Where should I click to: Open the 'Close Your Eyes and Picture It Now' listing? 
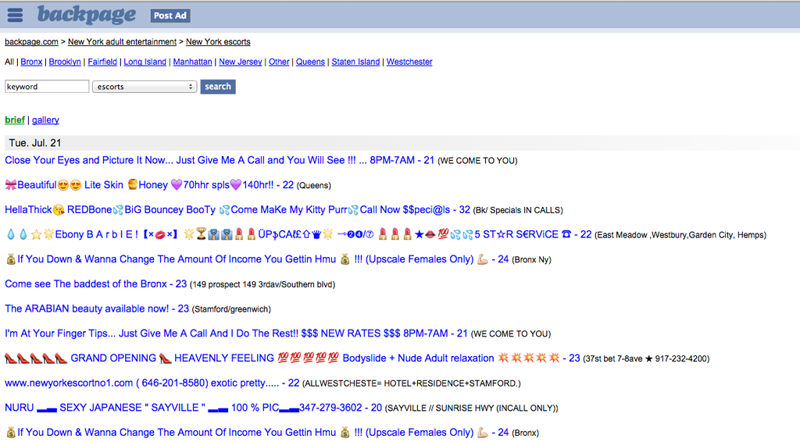tap(220, 160)
